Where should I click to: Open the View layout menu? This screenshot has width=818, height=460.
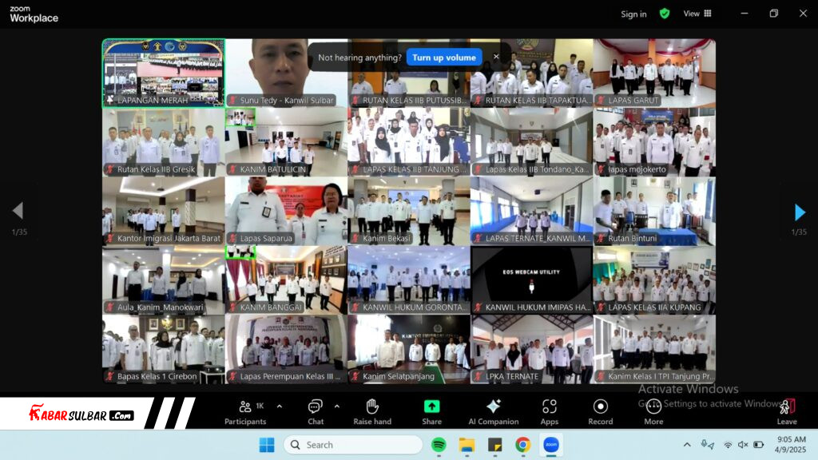coord(697,14)
